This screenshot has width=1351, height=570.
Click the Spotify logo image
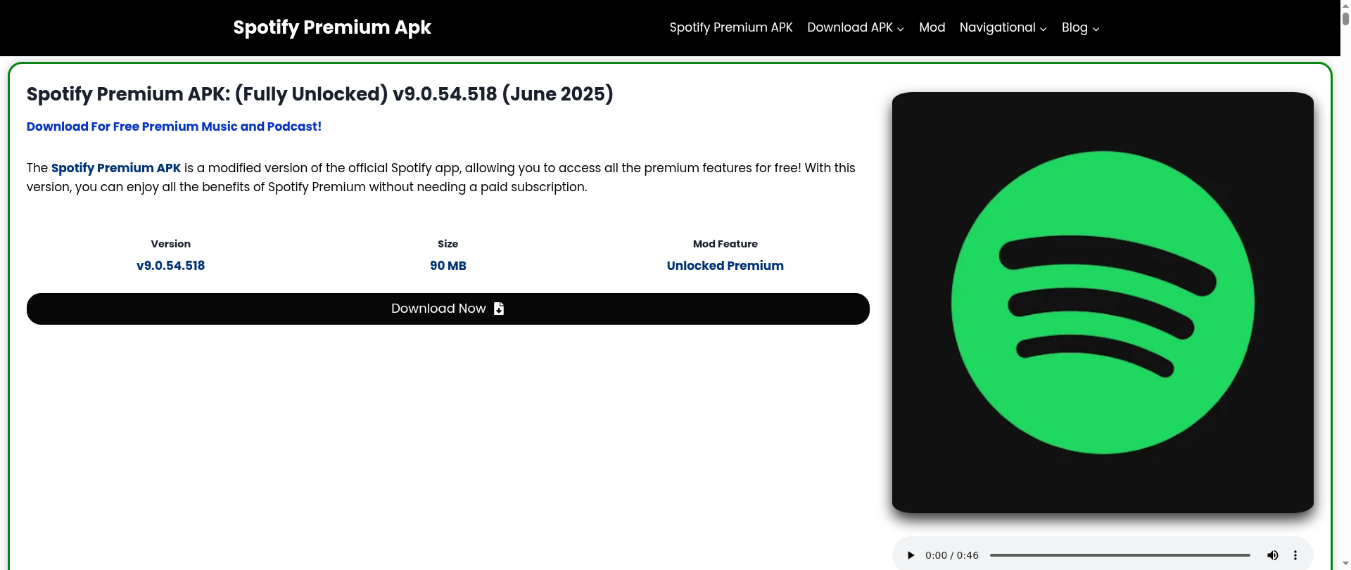[x=1103, y=302]
